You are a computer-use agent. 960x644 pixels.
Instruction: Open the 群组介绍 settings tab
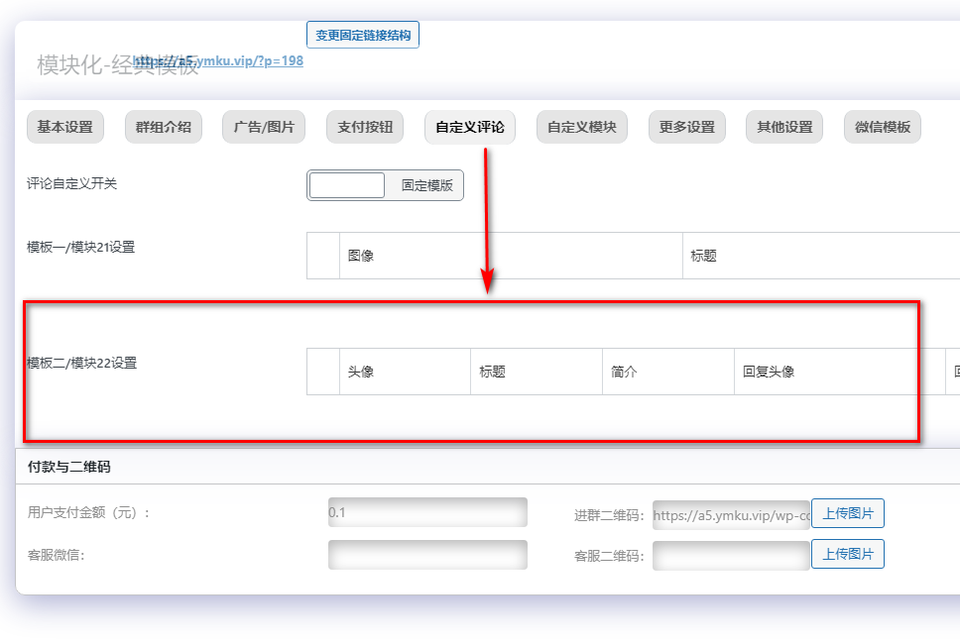click(x=163, y=127)
